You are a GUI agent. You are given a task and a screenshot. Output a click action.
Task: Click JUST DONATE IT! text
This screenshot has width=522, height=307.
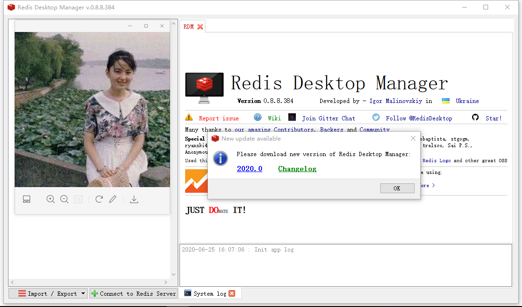click(216, 210)
